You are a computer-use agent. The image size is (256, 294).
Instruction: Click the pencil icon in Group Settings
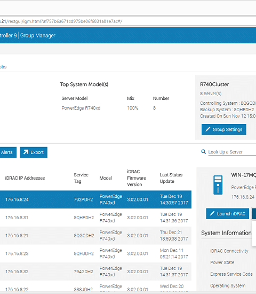[x=207, y=129]
